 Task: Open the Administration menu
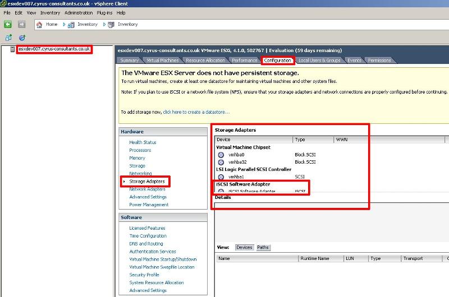[x=79, y=13]
